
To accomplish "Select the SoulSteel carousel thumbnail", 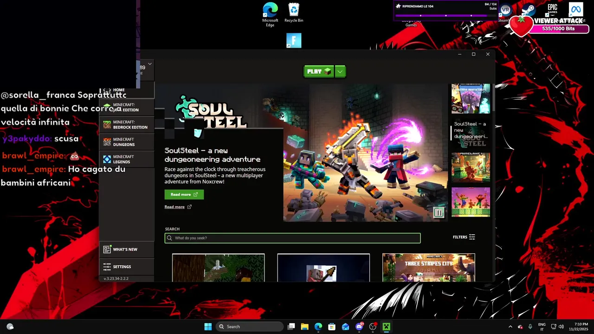I will point(471,133).
